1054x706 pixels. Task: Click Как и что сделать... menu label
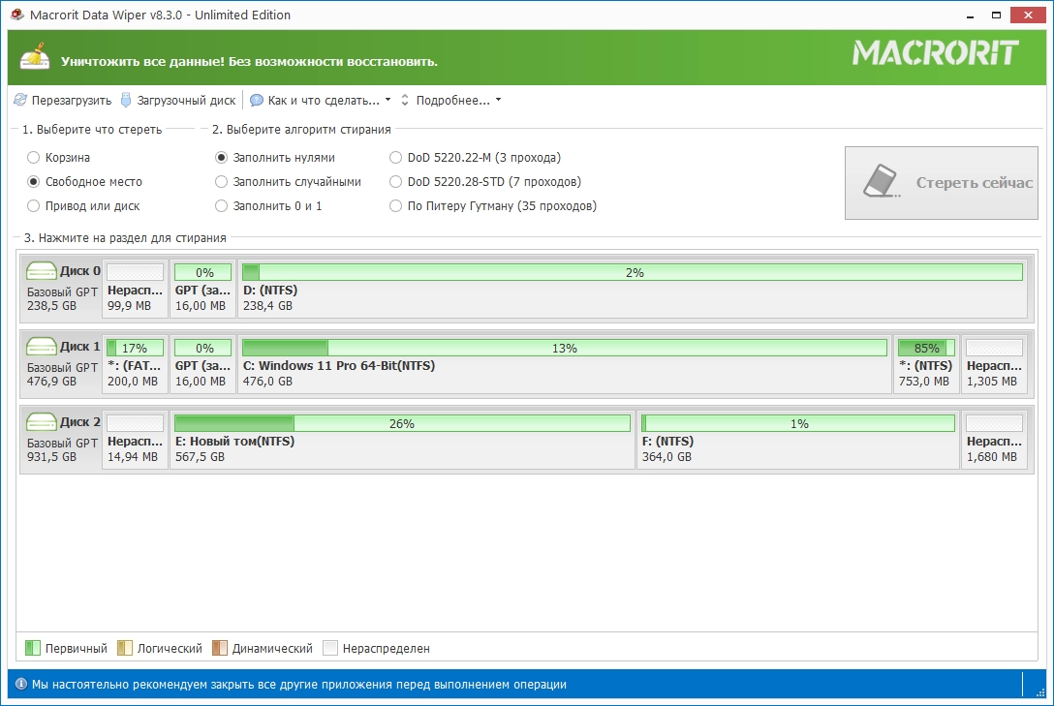click(324, 101)
